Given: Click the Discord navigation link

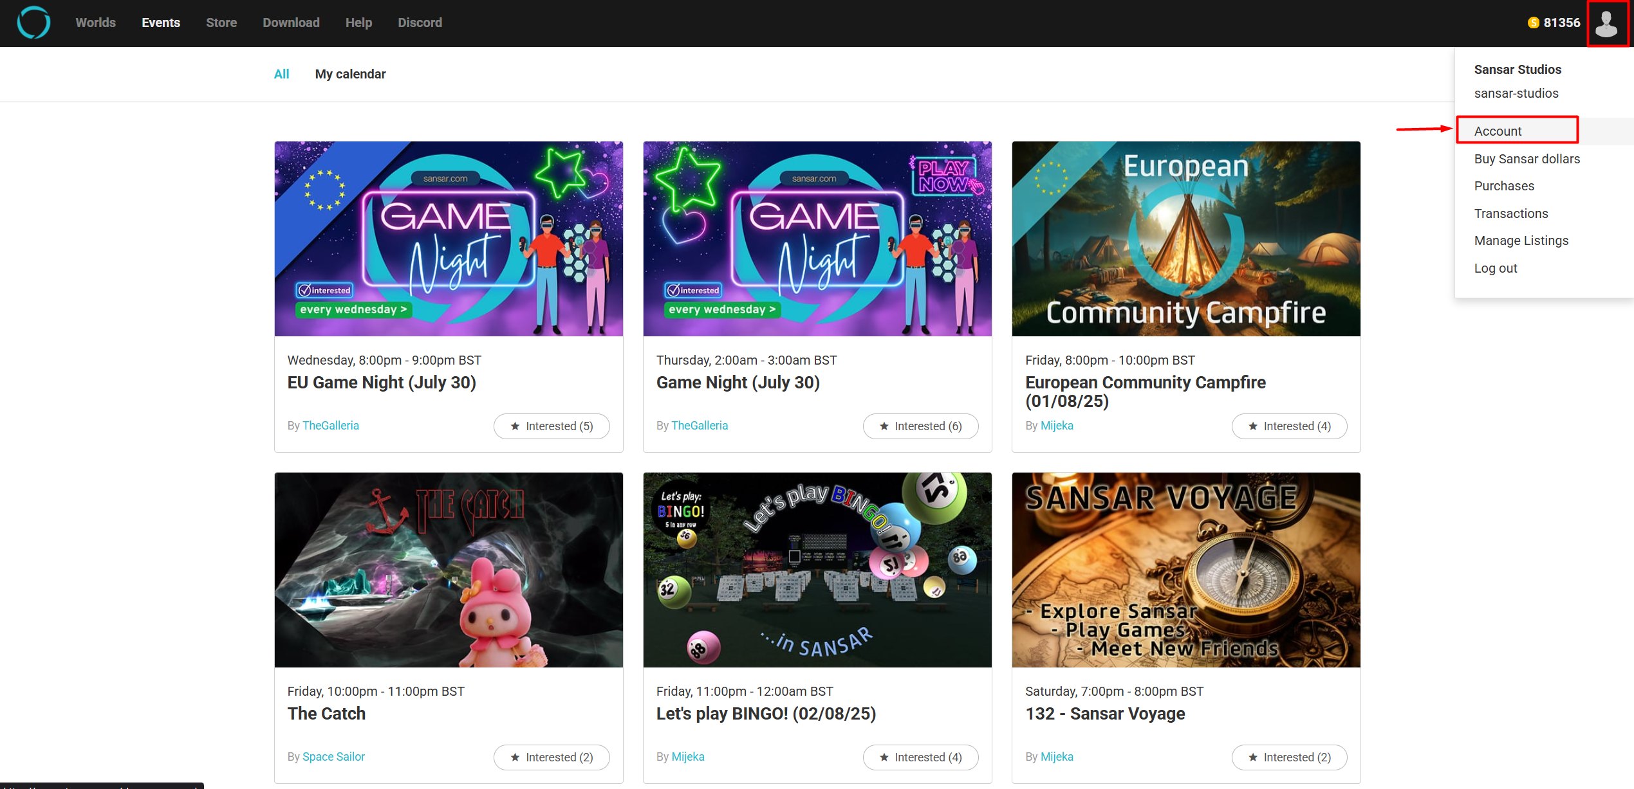Looking at the screenshot, I should click(x=420, y=23).
